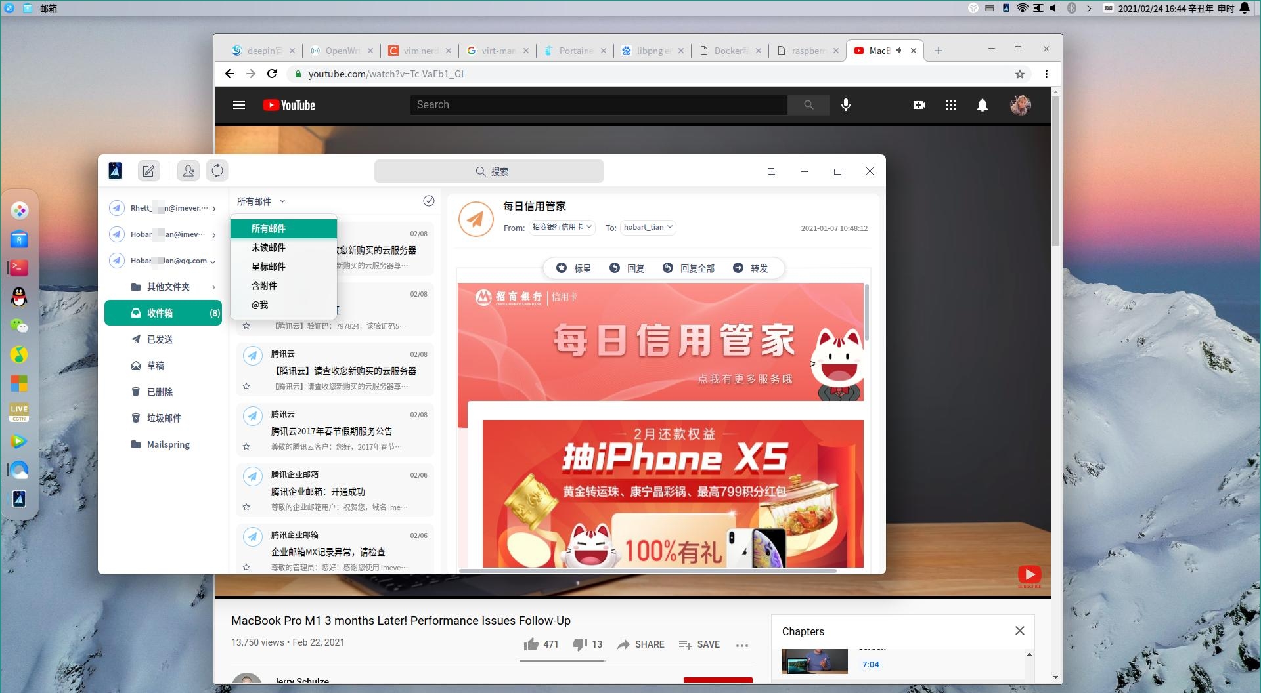1261x693 pixels.
Task: Star the 腾讯云2017年春节假期服务公告 email
Action: 246,446
